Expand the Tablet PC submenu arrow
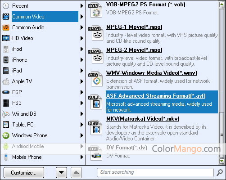 click(x=82, y=125)
